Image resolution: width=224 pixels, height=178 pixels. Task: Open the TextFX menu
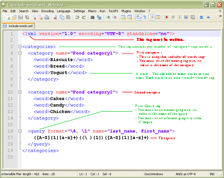click(113, 11)
